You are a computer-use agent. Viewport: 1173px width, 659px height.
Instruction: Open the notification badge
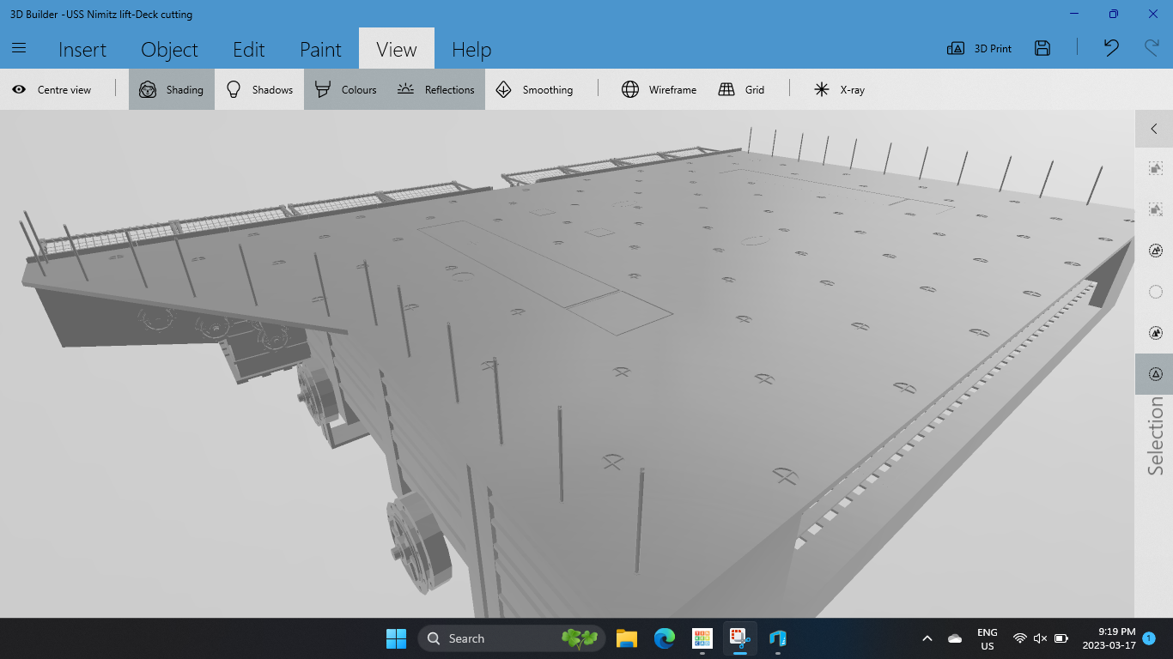1149,638
